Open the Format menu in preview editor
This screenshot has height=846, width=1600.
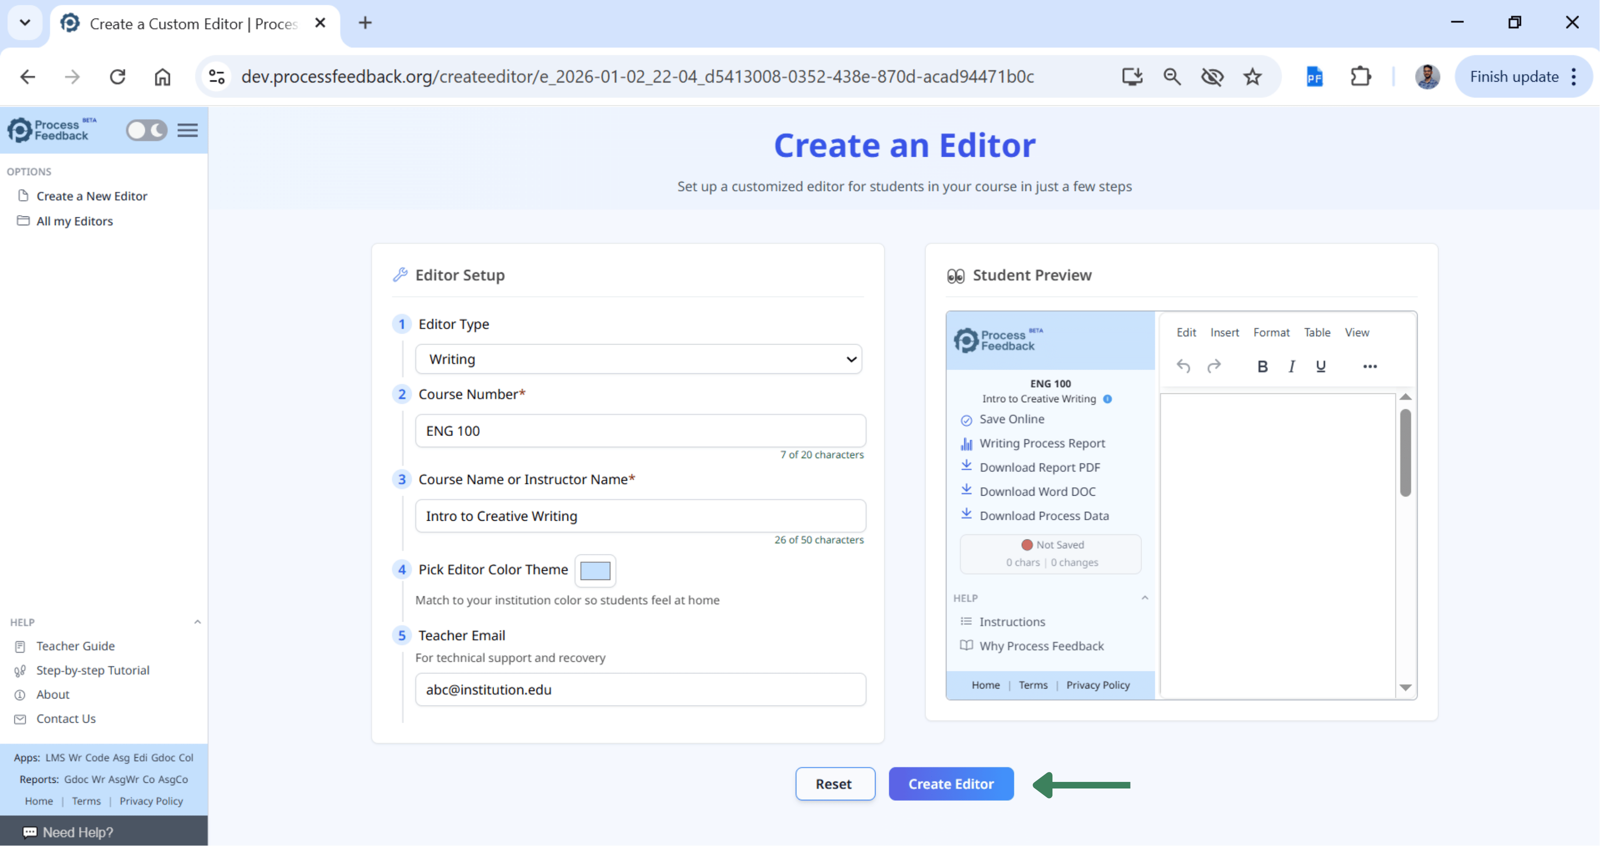coord(1271,332)
